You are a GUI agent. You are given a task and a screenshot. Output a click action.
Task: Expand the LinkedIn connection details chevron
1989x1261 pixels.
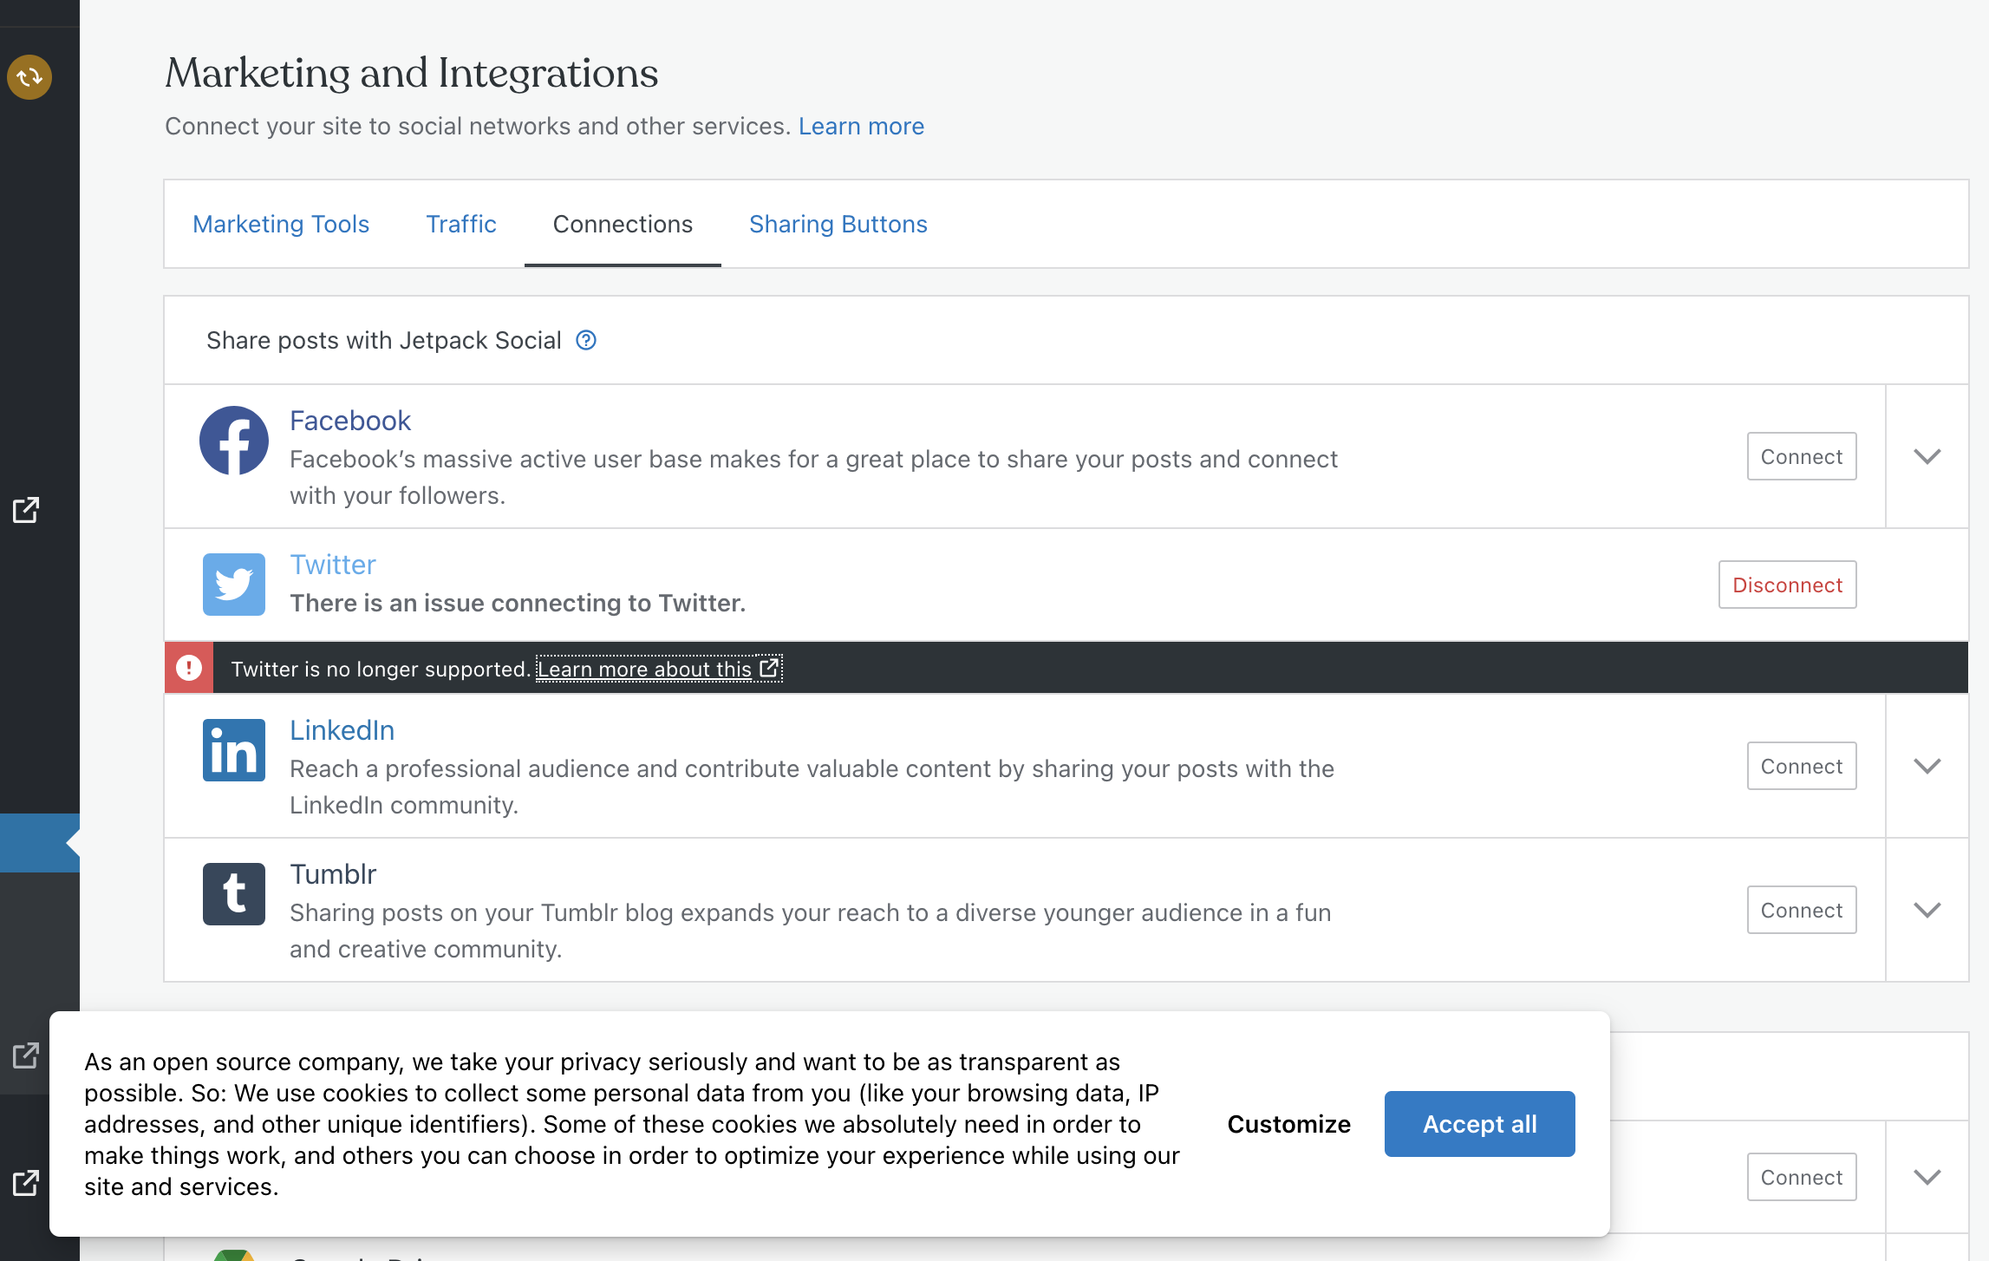coord(1927,766)
